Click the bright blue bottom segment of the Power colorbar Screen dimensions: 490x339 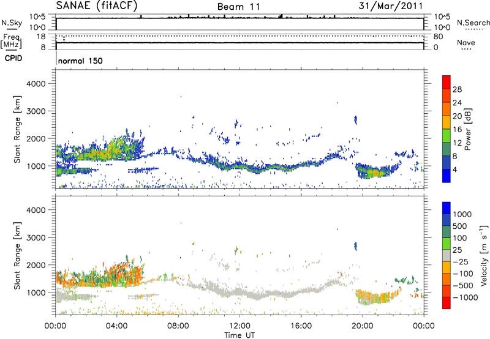click(447, 176)
